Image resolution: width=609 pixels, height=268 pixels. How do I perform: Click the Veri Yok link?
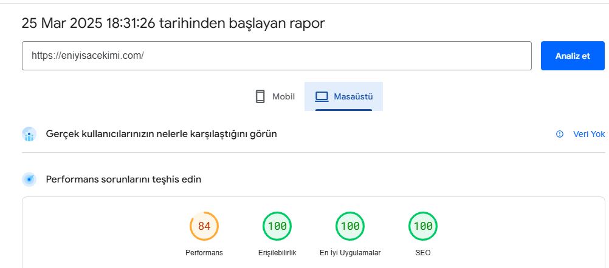point(589,134)
